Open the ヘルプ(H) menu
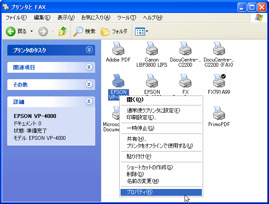Image resolution: width=269 pixels, height=204 pixels. coord(153,18)
